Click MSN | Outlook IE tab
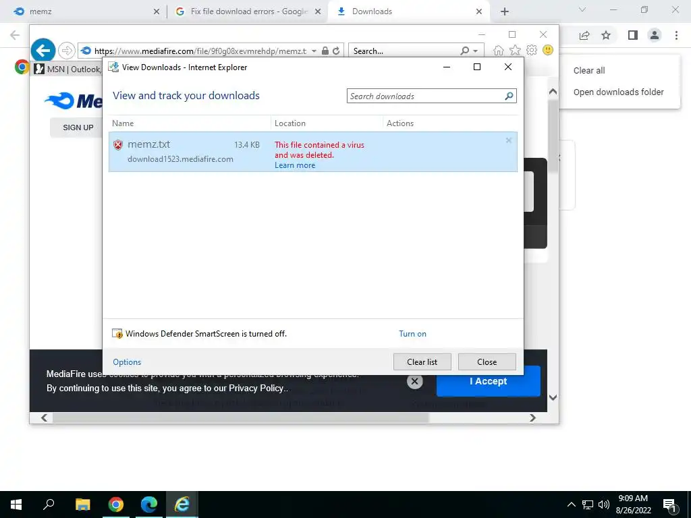 [67, 69]
